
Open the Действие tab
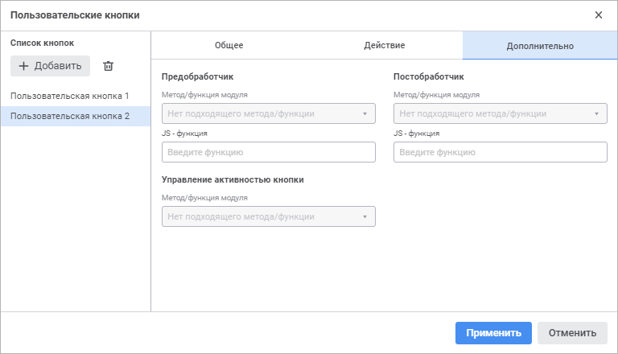[385, 46]
